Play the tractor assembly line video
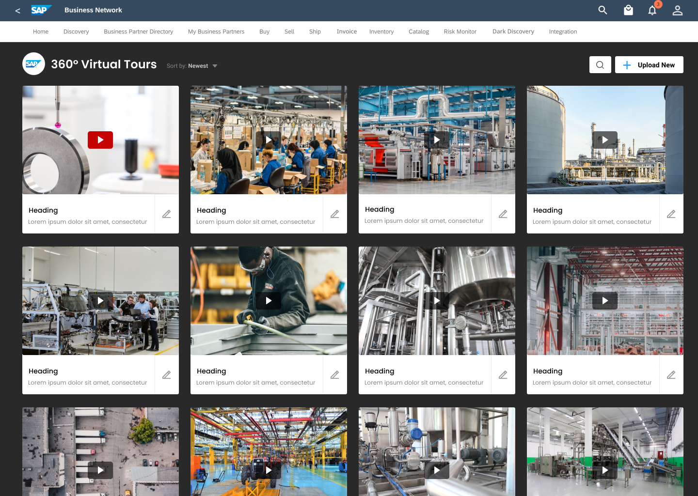 click(269, 470)
